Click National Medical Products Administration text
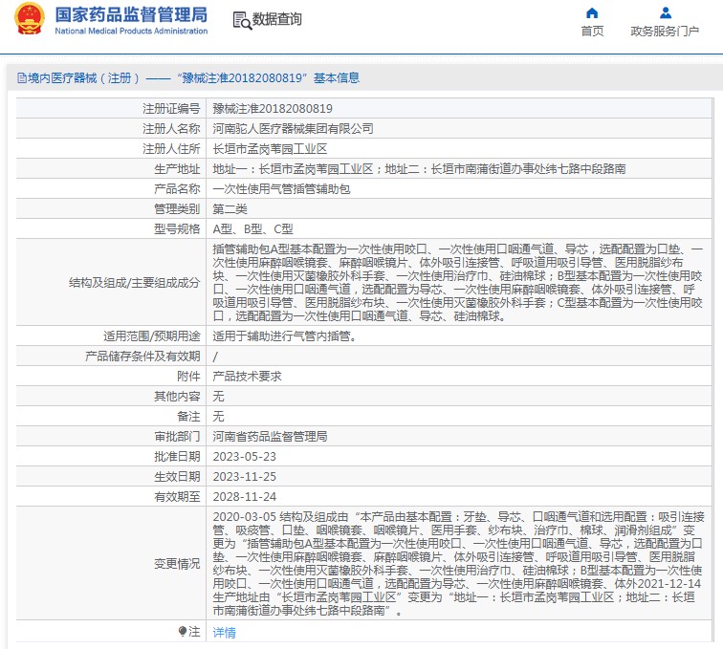Screen dimensions: 723x649 pyautogui.click(x=131, y=31)
